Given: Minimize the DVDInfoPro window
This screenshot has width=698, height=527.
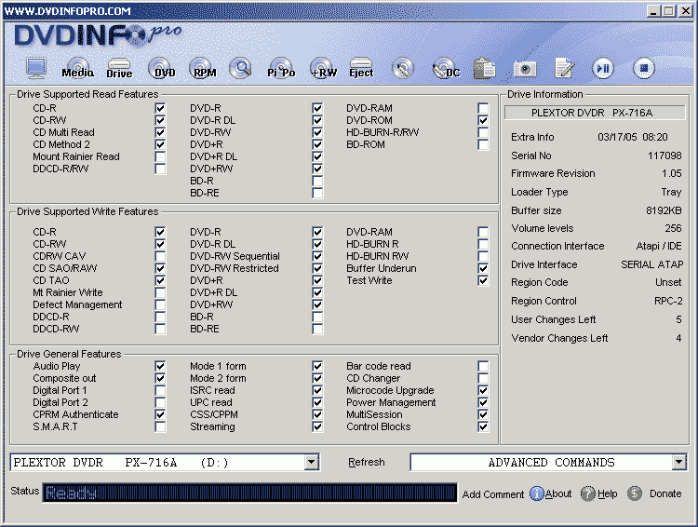Looking at the screenshot, I should [653, 11].
